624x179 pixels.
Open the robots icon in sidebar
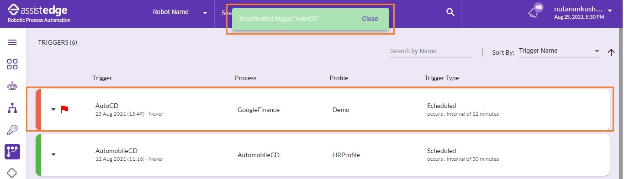tap(12, 86)
